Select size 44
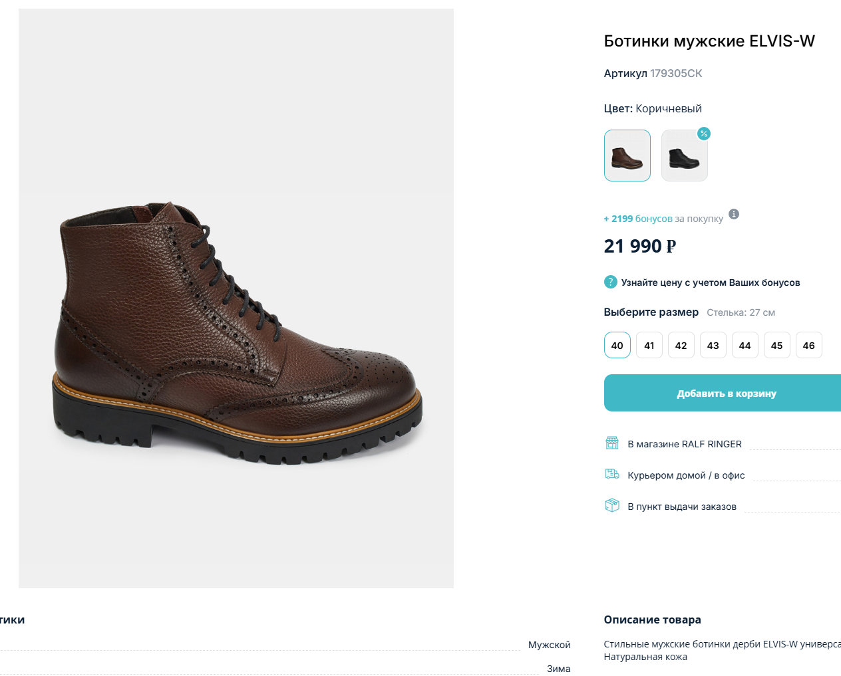 (x=745, y=345)
